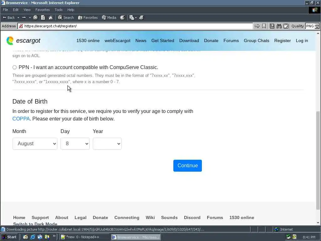Open the Get Started nav link
The image size is (321, 241).
[163, 40]
